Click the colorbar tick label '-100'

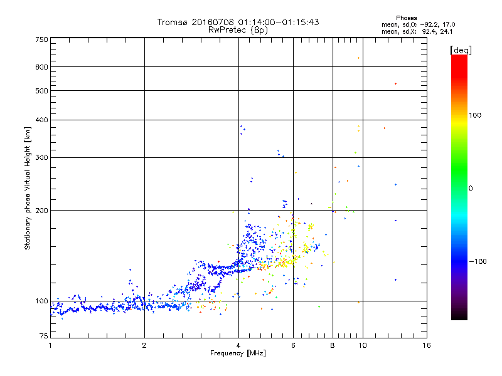478,261
